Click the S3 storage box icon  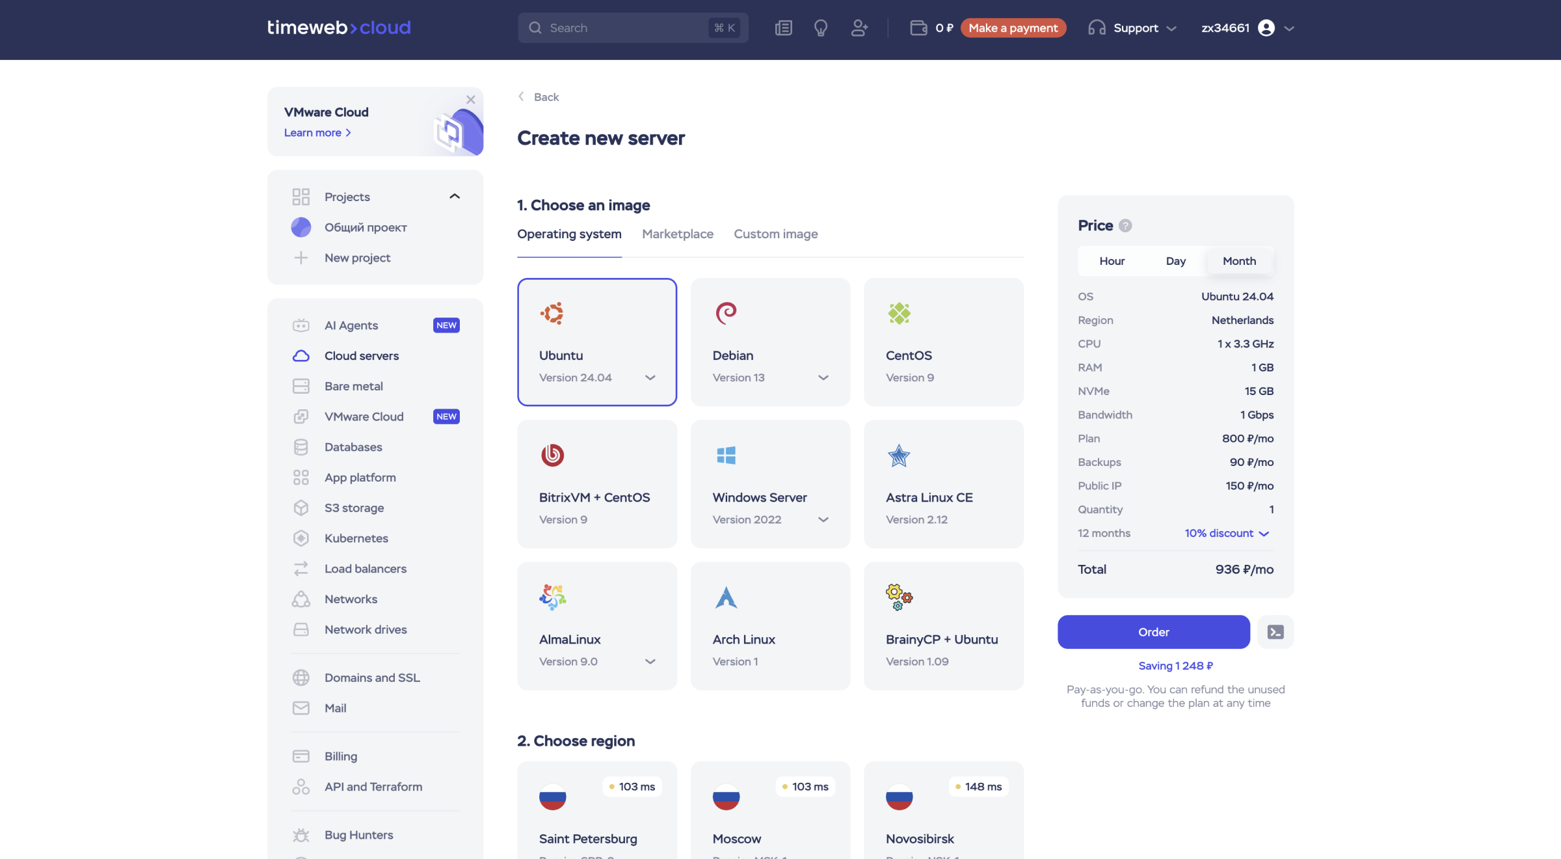[301, 508]
